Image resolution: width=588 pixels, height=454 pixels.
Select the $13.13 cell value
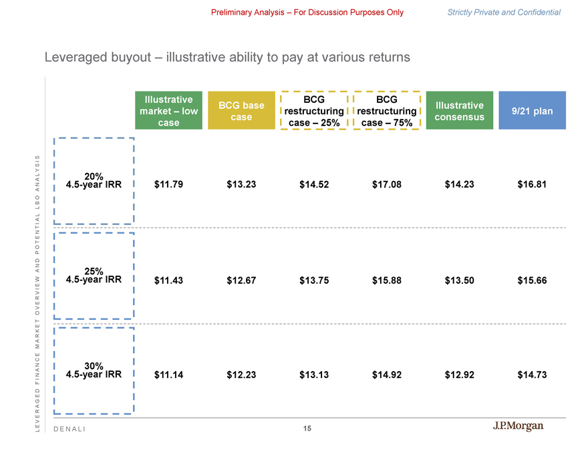click(313, 375)
